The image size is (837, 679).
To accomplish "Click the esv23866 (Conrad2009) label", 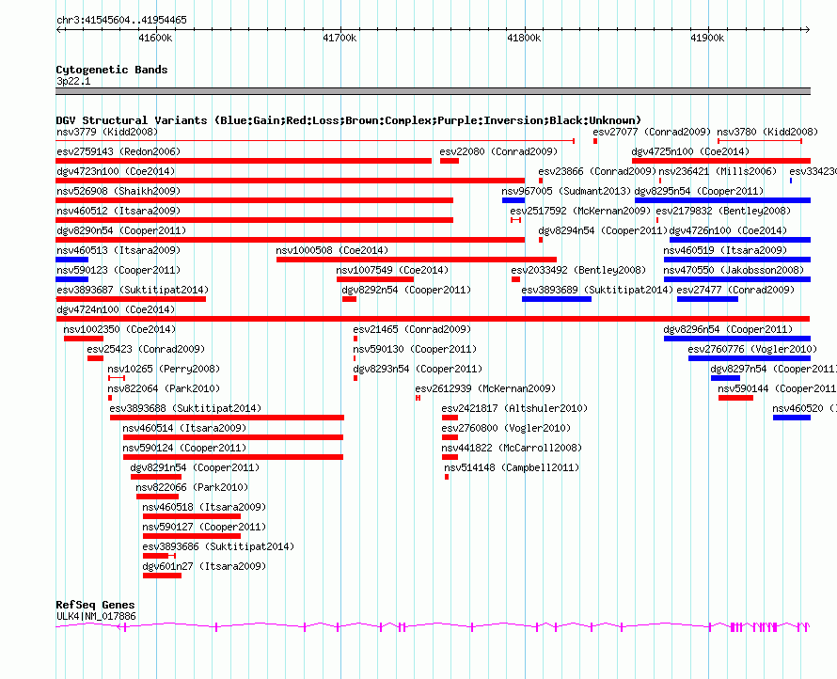I will coord(597,171).
